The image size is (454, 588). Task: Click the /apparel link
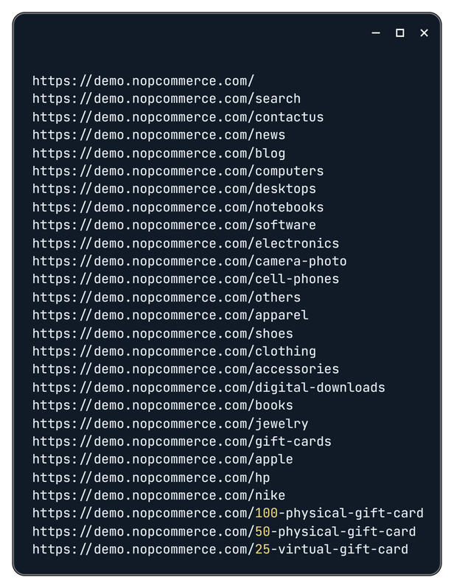point(170,315)
